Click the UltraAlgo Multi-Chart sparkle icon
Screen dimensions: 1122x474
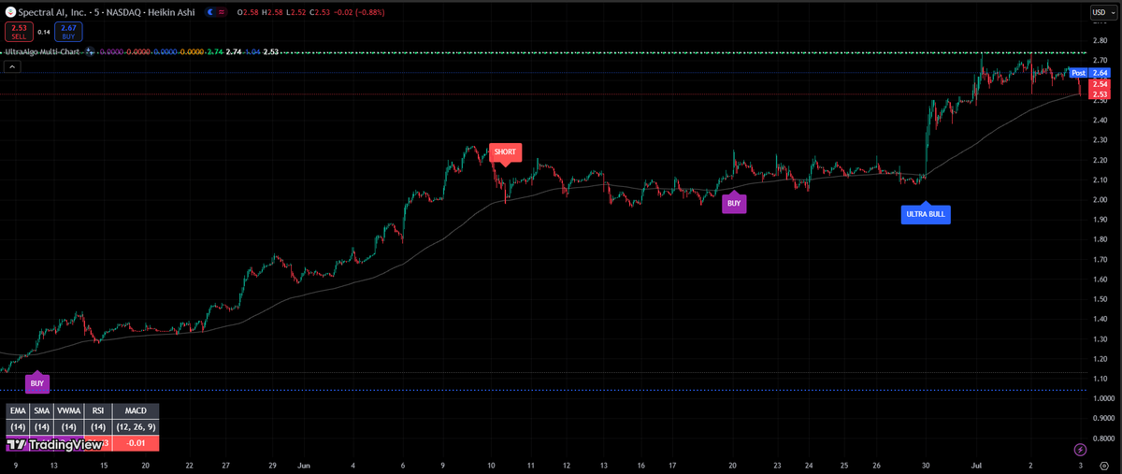(90, 51)
